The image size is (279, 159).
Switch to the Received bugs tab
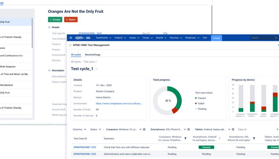click(92, 55)
